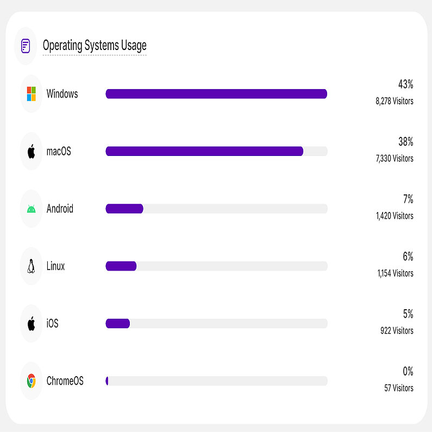Click the Linux penguin icon
The image size is (432, 432).
click(32, 266)
